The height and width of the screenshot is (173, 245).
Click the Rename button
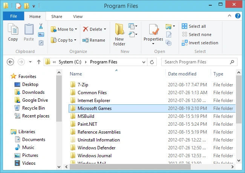[94, 40]
